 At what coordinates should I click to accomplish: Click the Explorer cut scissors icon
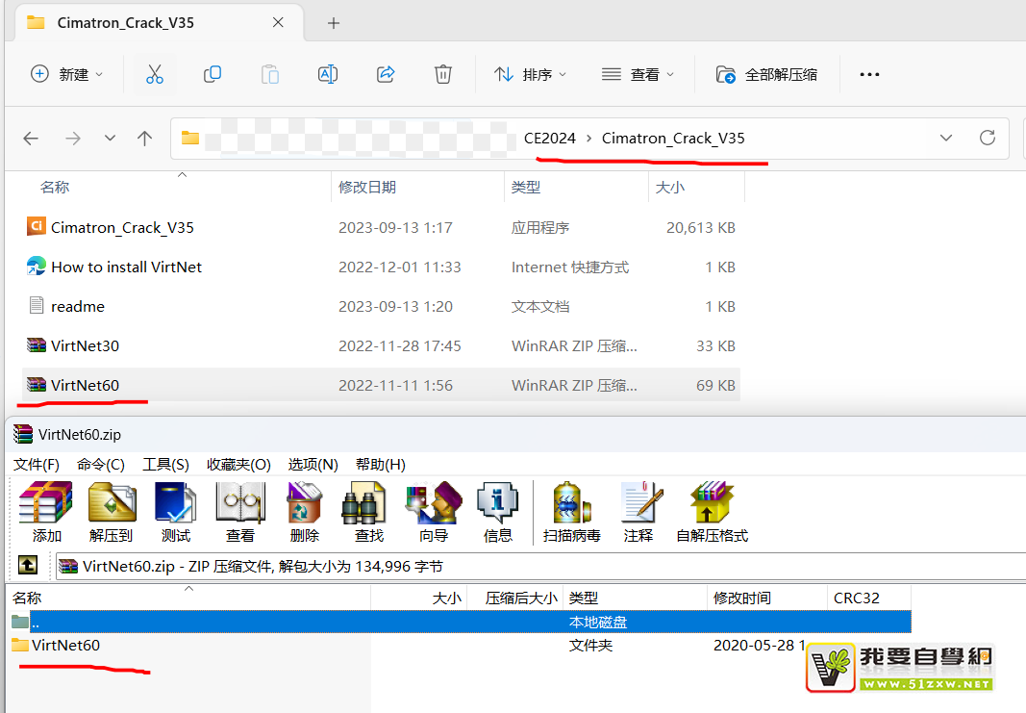pos(155,74)
